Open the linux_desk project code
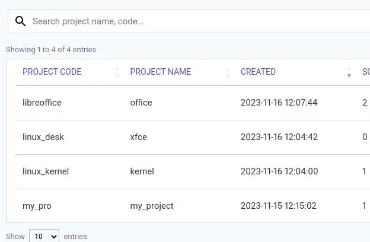Image resolution: width=370 pixels, height=242 pixels. [43, 137]
